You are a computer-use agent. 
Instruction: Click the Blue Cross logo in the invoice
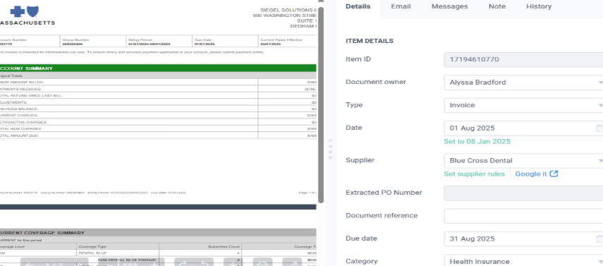[24, 11]
